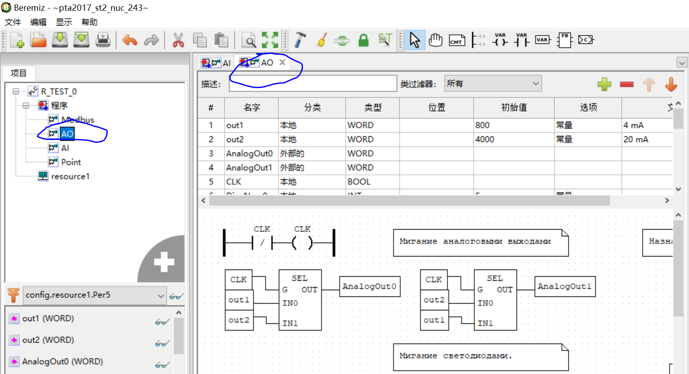This screenshot has width=689, height=374.
Task: Open the search dialog with magnifier icon
Action: pyautogui.click(x=248, y=39)
